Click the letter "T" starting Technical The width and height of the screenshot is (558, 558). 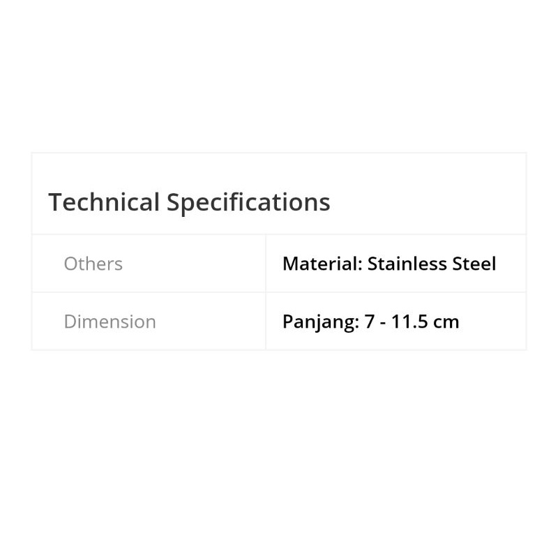(54, 202)
